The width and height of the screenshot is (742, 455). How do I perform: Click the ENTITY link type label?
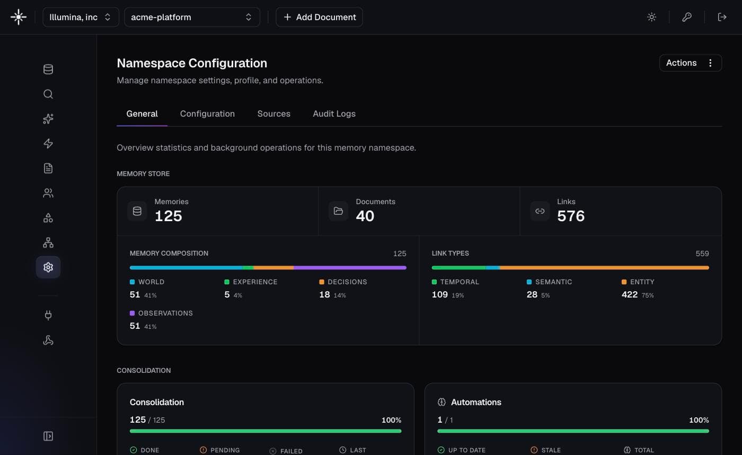642,282
